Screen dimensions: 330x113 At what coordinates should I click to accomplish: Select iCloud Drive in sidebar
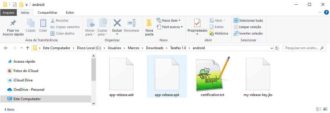coord(23,80)
